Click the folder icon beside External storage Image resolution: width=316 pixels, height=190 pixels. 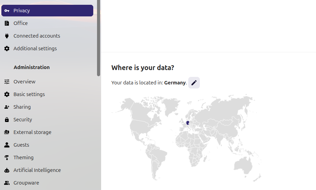tap(7, 132)
